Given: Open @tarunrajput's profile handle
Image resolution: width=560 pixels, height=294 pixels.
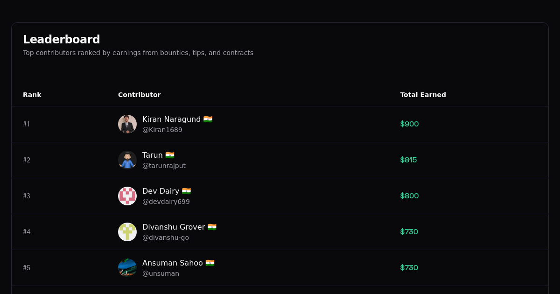Looking at the screenshot, I should (x=164, y=166).
